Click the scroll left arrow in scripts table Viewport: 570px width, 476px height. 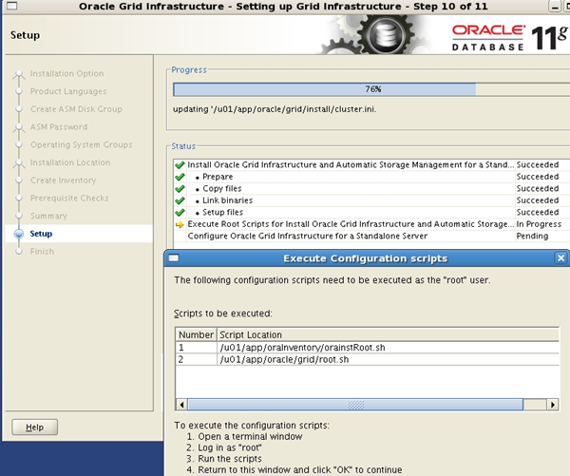point(181,405)
